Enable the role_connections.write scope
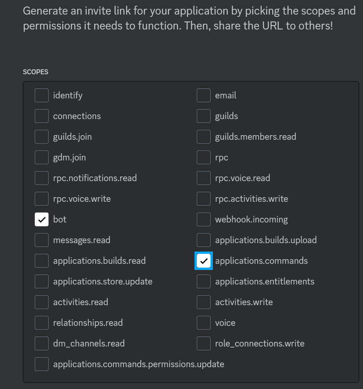This screenshot has width=363, height=389. coord(204,343)
